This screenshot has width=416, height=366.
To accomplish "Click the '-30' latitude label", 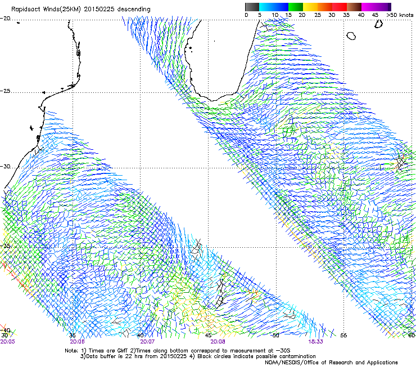I will click(x=6, y=166).
